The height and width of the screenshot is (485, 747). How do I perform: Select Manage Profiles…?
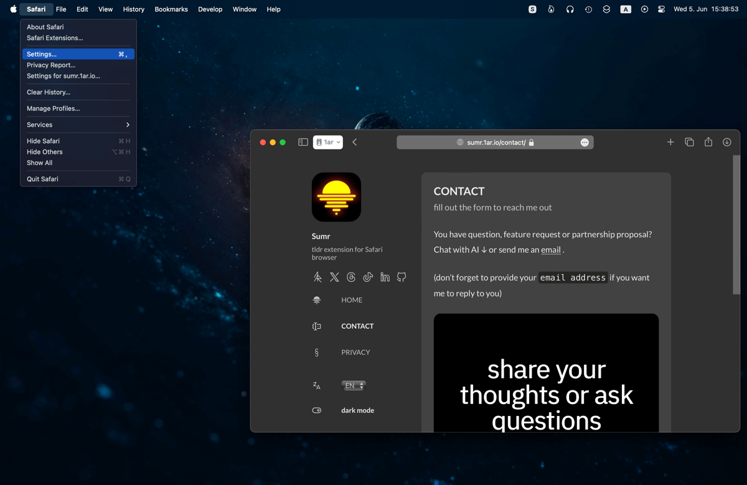(x=78, y=108)
